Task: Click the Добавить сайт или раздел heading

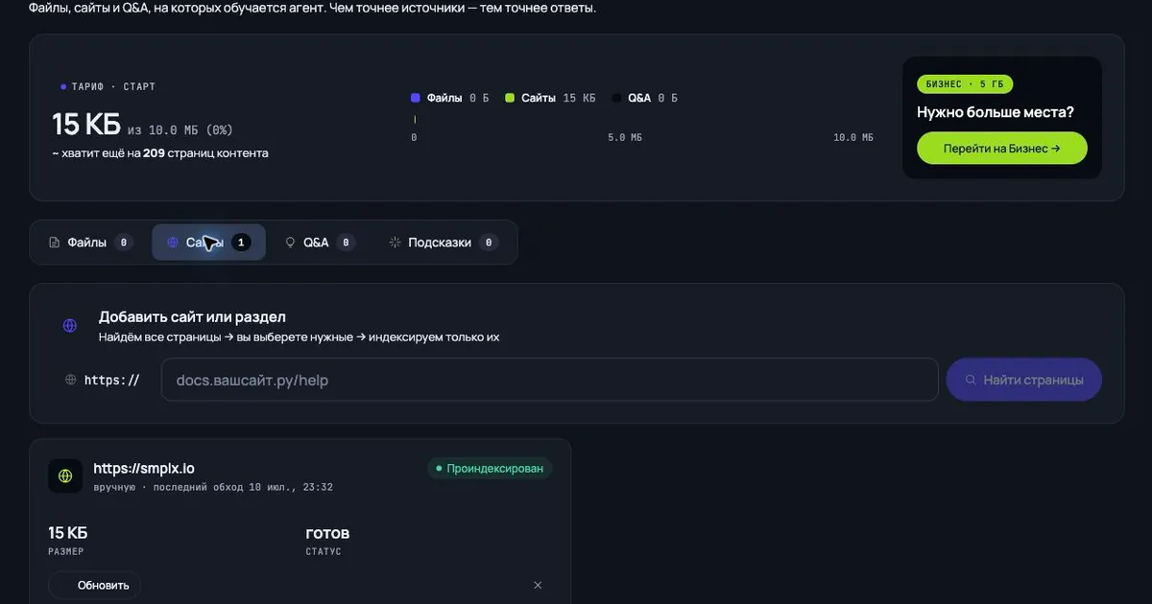Action: pyautogui.click(x=192, y=317)
